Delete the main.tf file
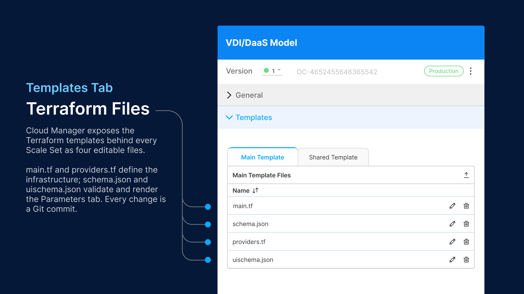Screen dimensions: 524x294 click(466, 206)
